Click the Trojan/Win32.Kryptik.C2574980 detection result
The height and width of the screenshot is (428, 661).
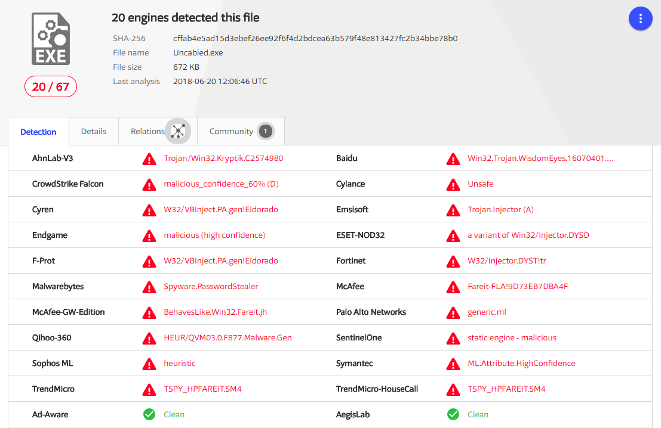pyautogui.click(x=223, y=159)
